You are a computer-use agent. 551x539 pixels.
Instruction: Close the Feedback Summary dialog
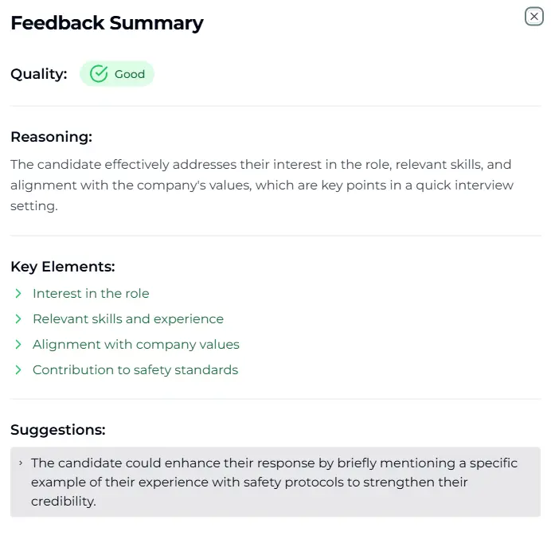pos(533,17)
